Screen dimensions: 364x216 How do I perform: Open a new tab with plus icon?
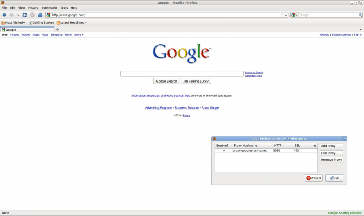(57, 29)
